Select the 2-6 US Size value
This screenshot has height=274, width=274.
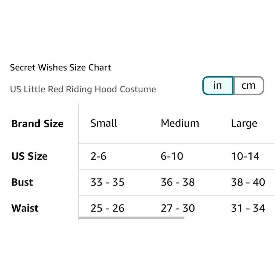(98, 156)
